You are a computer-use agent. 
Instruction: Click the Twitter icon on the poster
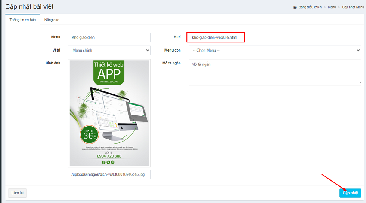point(109,162)
